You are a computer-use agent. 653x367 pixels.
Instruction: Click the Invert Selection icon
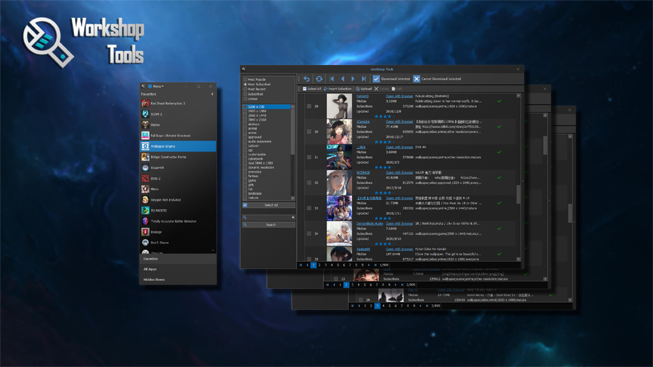coord(327,88)
